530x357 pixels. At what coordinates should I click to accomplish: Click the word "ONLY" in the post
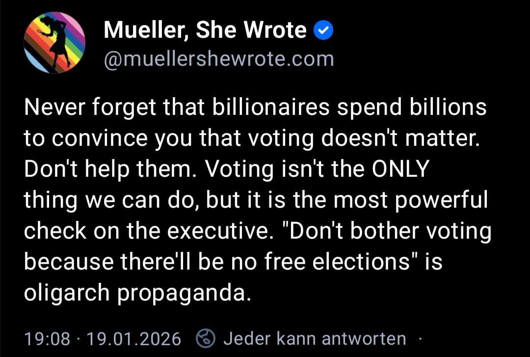click(x=401, y=169)
